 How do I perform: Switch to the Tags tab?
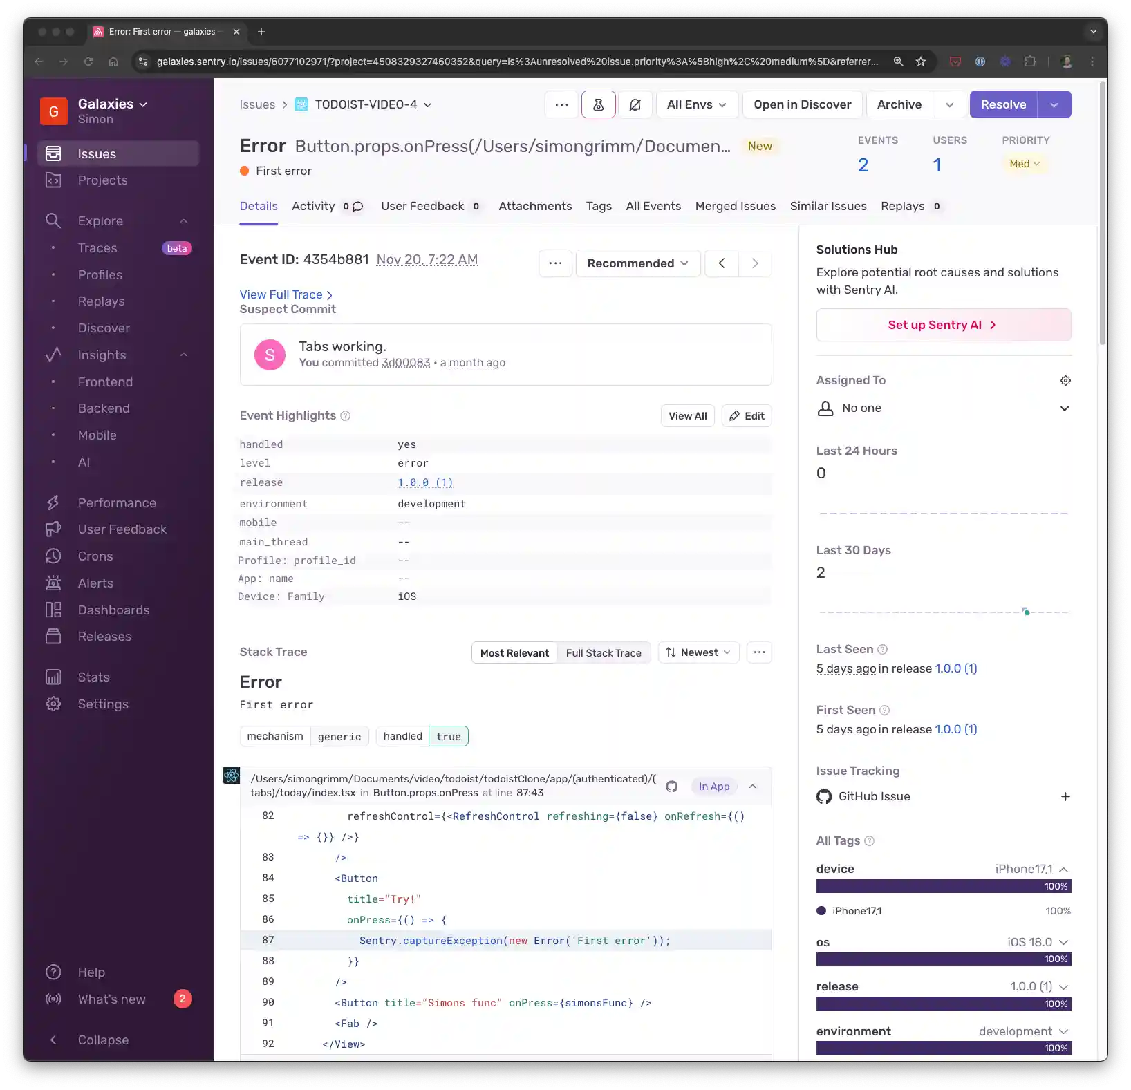599,206
